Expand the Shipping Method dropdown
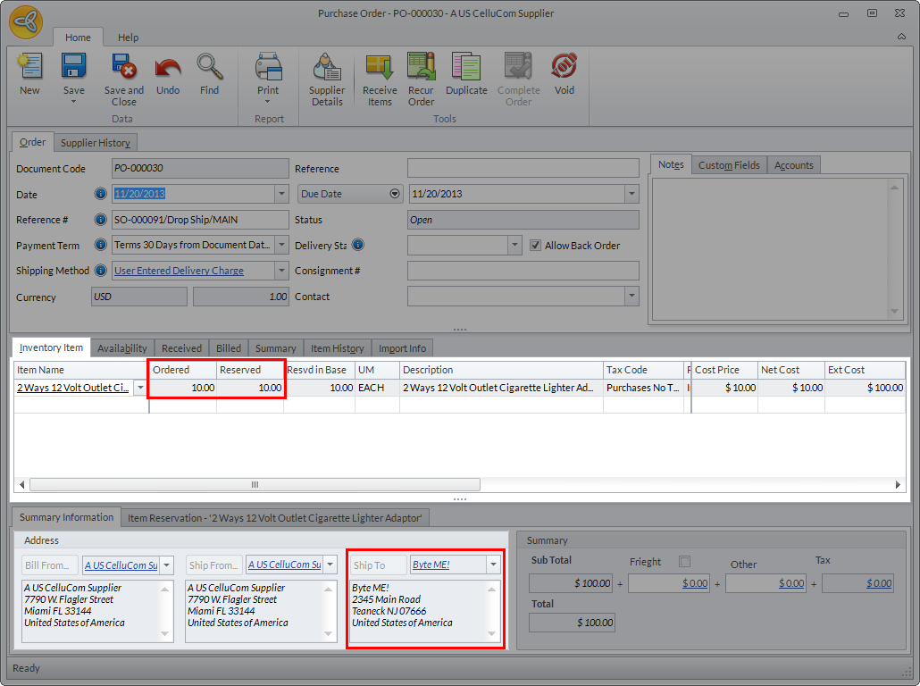 pos(281,271)
